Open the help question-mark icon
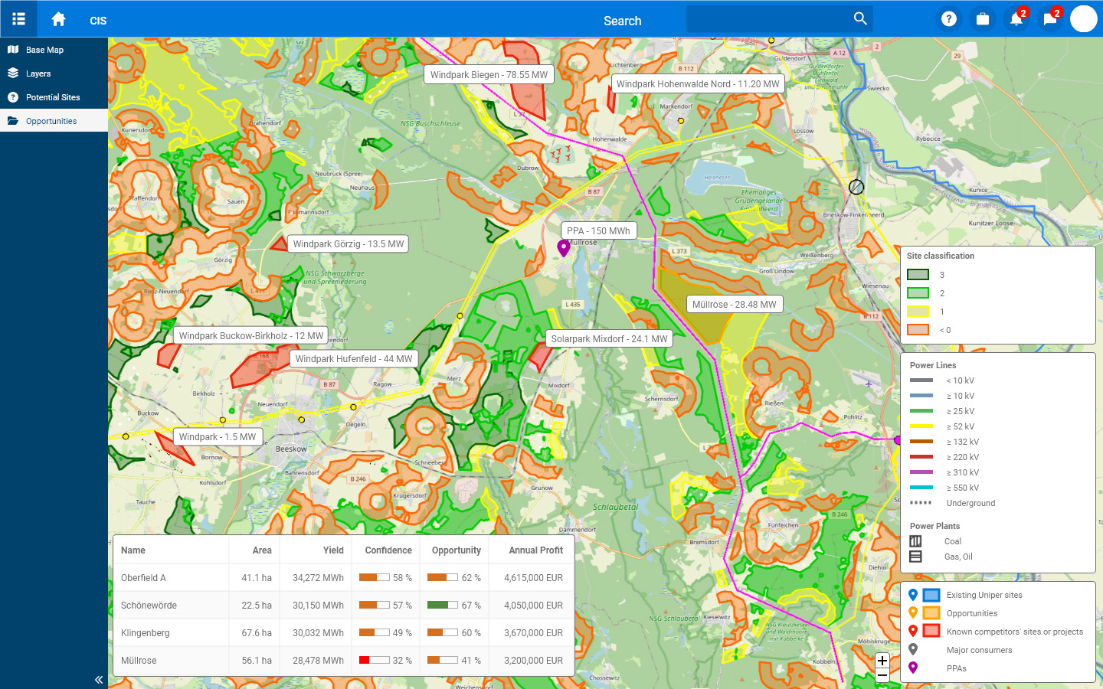1103x689 pixels. pos(949,18)
